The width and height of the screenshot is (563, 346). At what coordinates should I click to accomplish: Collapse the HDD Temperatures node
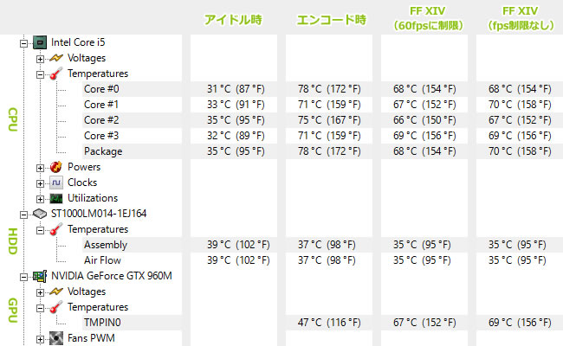(40, 231)
